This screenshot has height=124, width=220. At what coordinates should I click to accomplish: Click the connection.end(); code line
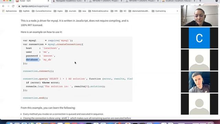[x=35, y=98]
